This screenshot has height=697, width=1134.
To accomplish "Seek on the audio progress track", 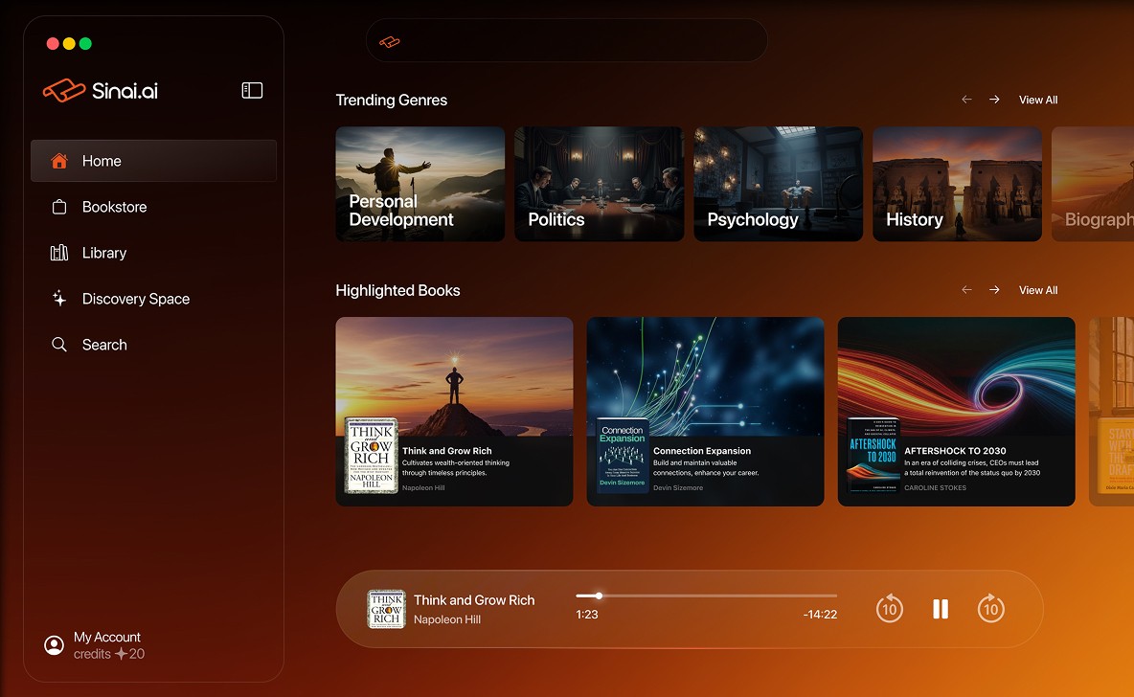I will tap(707, 596).
